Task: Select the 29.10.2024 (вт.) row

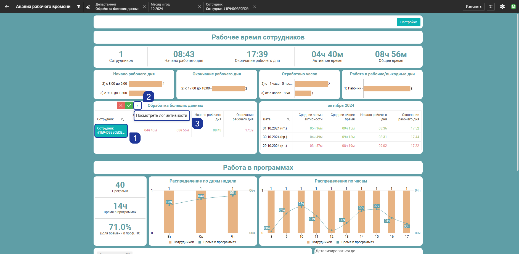Action: (x=341, y=146)
